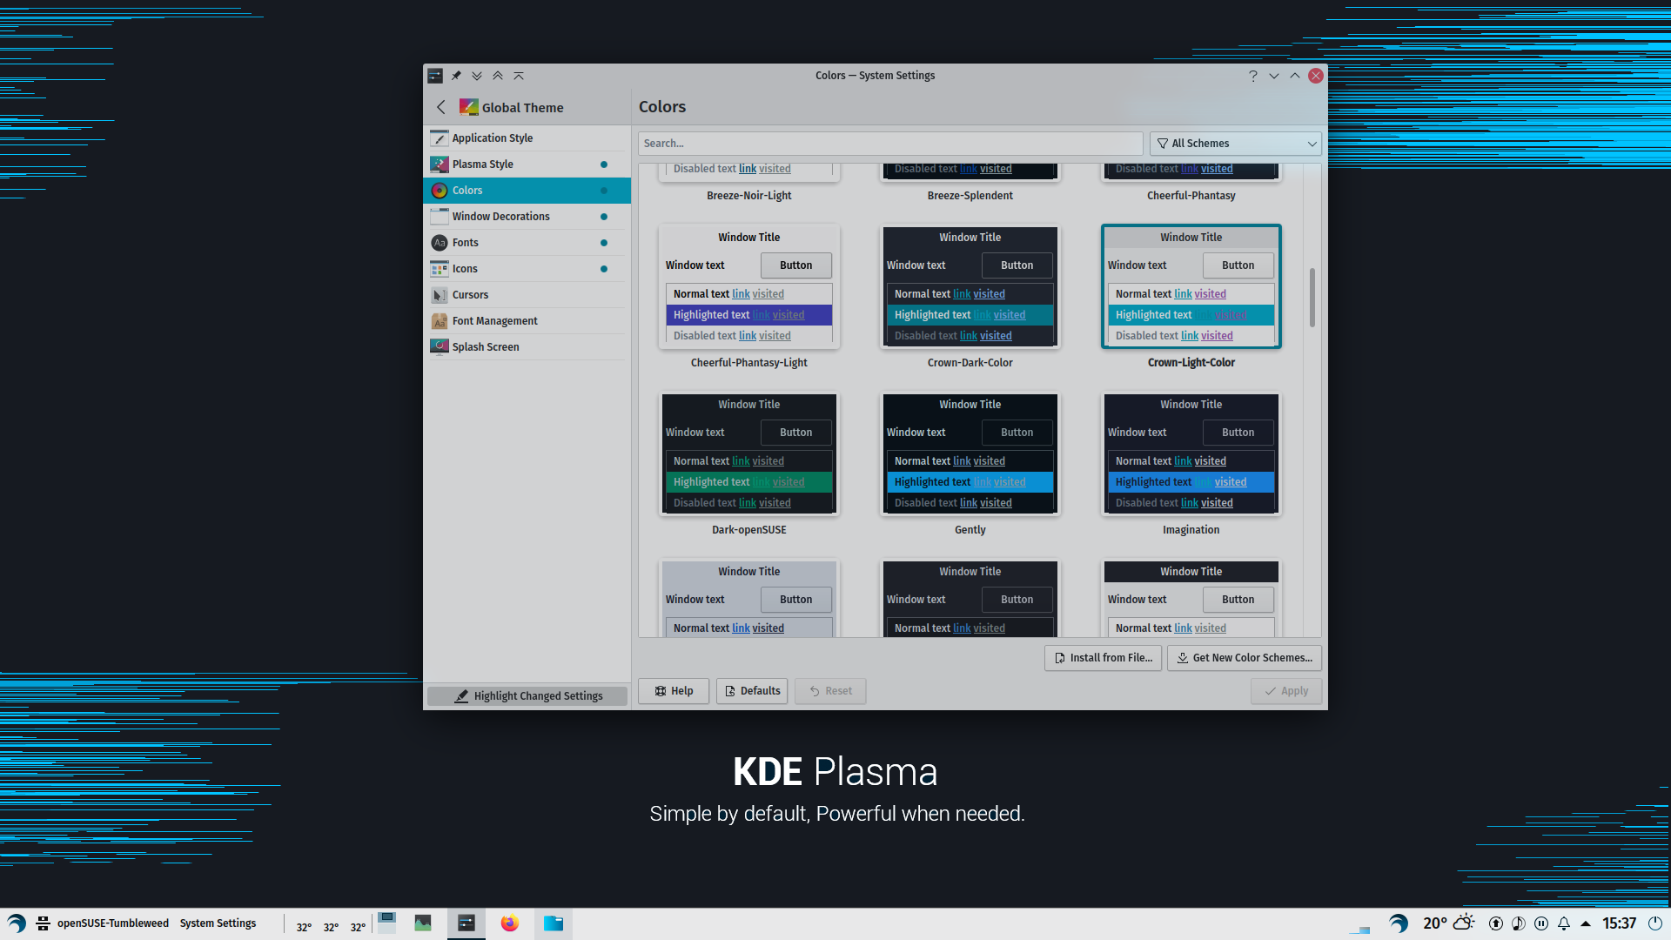Open the window menu icon in title bar
1671x940 pixels.
point(435,76)
